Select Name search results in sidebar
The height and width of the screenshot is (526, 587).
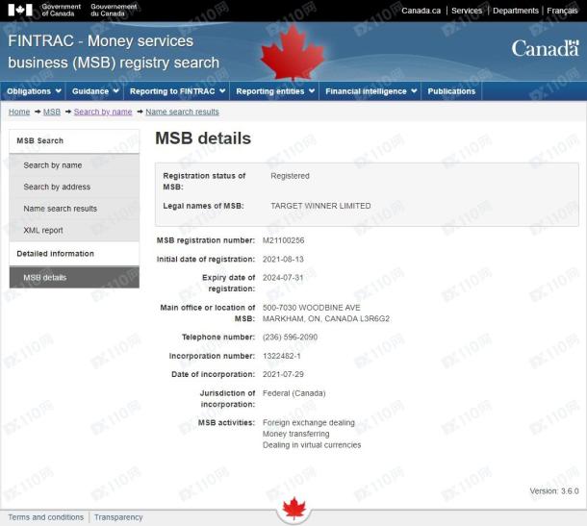tap(74, 209)
